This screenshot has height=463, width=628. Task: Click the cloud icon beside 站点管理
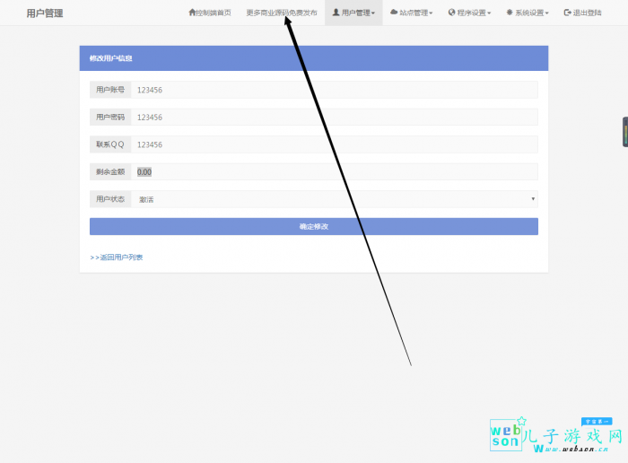394,13
